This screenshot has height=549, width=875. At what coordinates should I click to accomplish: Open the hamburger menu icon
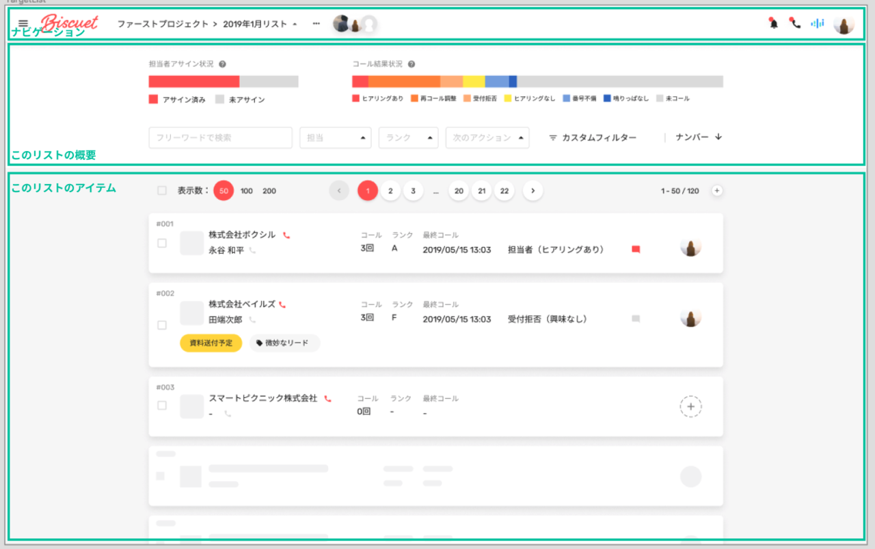pyautogui.click(x=23, y=24)
